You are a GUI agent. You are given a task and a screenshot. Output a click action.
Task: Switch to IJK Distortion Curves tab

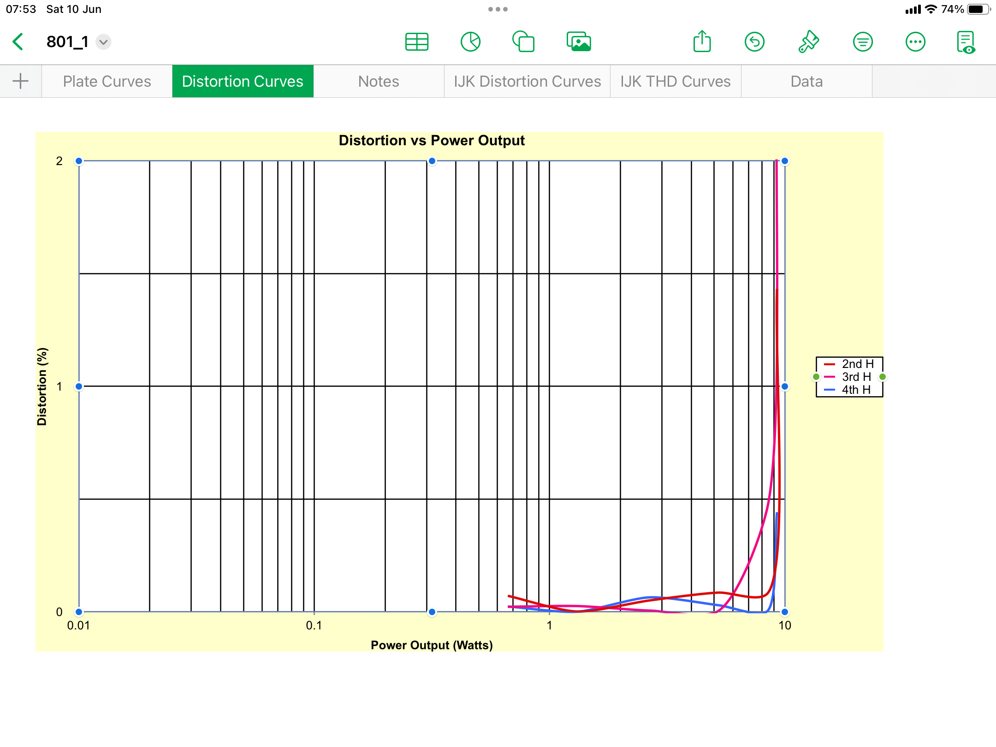pos(527,81)
